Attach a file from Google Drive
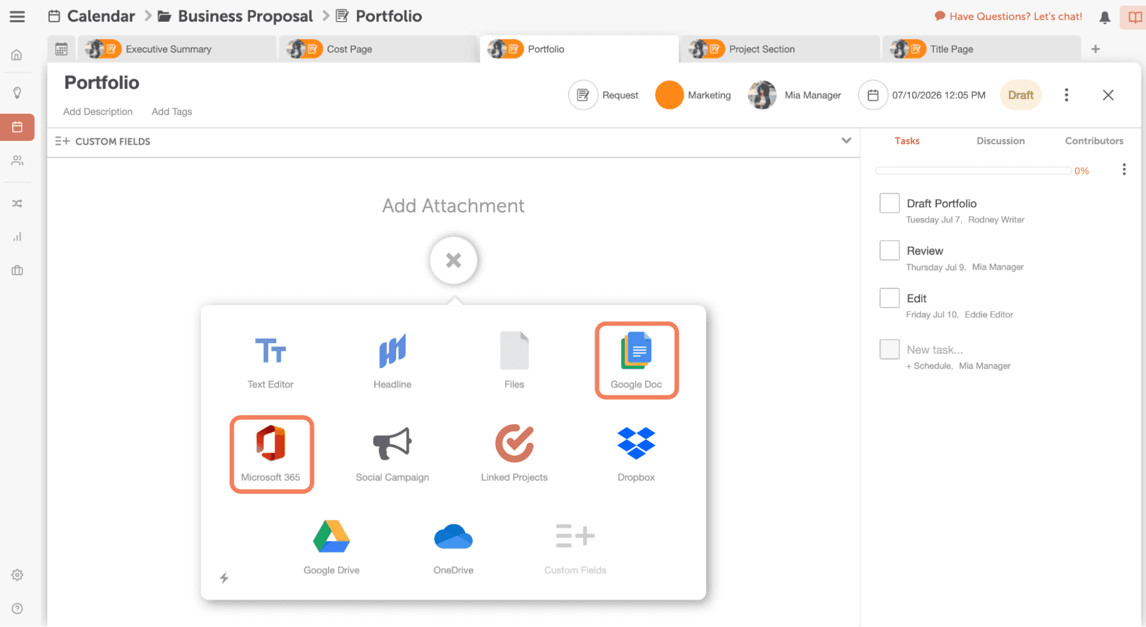 [331, 545]
